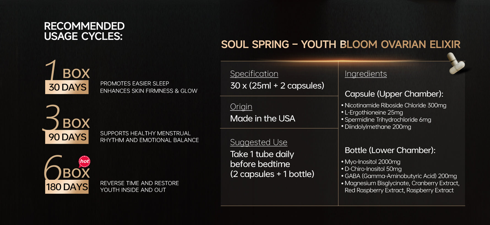Screen dimensions: 490x225
Task: Open the underlined Origin heading
Action: click(241, 107)
